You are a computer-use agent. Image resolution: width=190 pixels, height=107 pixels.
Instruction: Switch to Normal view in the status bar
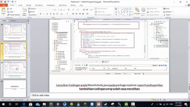[153, 100]
